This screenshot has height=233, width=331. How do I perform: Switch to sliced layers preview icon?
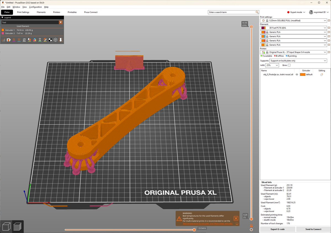click(x=17, y=226)
